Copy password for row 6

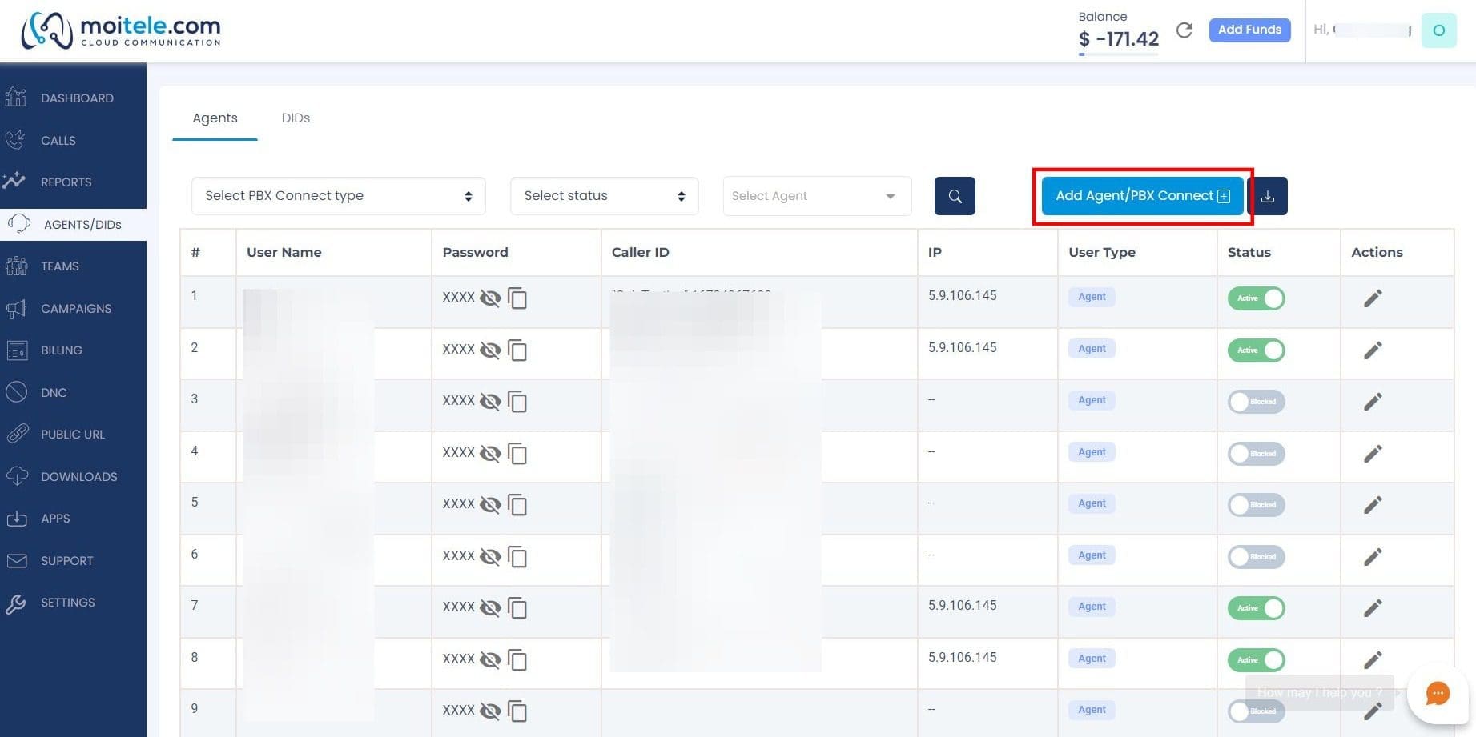click(x=517, y=557)
